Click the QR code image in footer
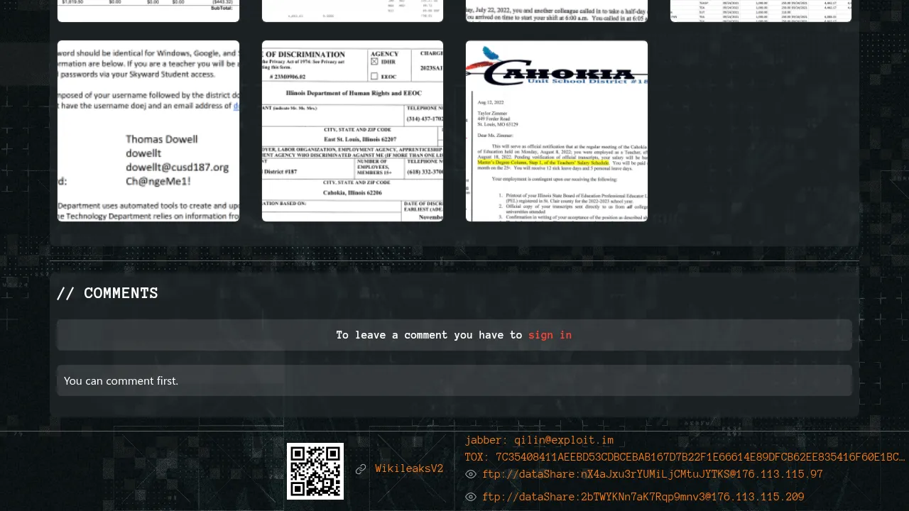The width and height of the screenshot is (909, 511). (x=315, y=471)
